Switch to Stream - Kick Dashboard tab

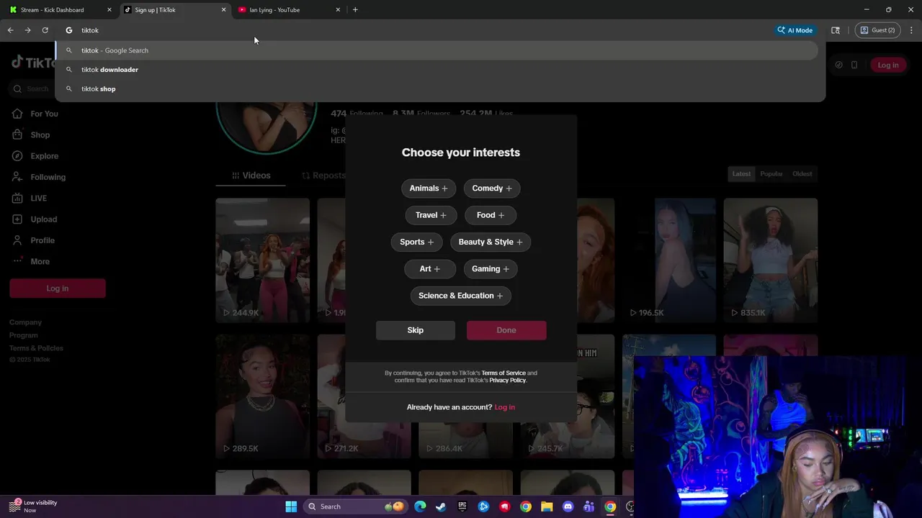61,10
